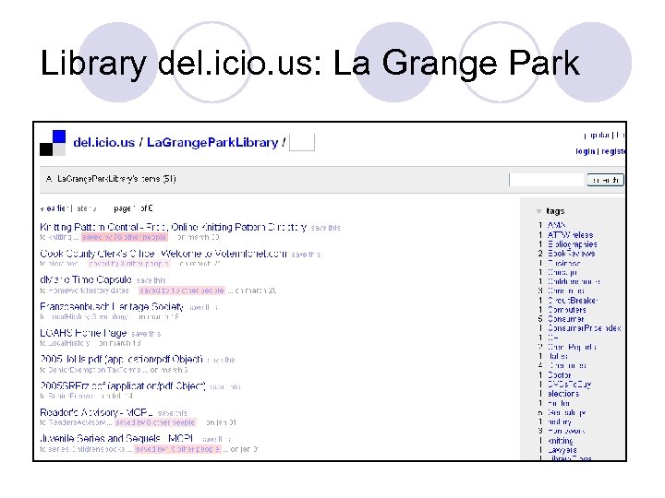Select ATTWireless tag in sidebar

570,234
